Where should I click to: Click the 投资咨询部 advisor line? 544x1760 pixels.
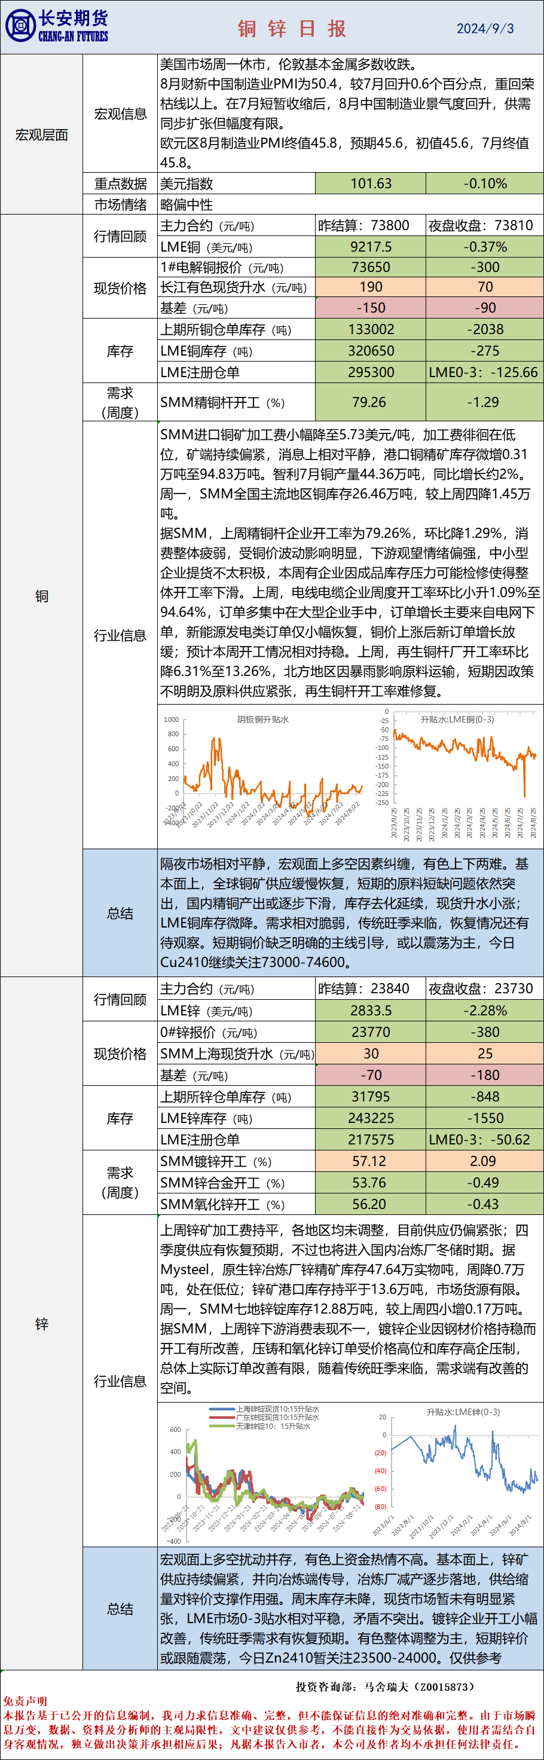pos(385,1687)
